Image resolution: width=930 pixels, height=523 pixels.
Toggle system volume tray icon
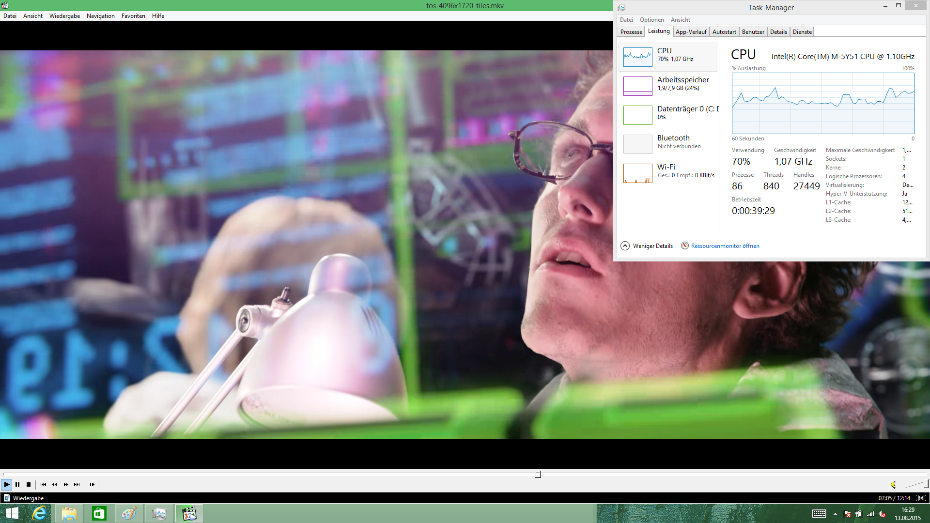click(x=882, y=514)
